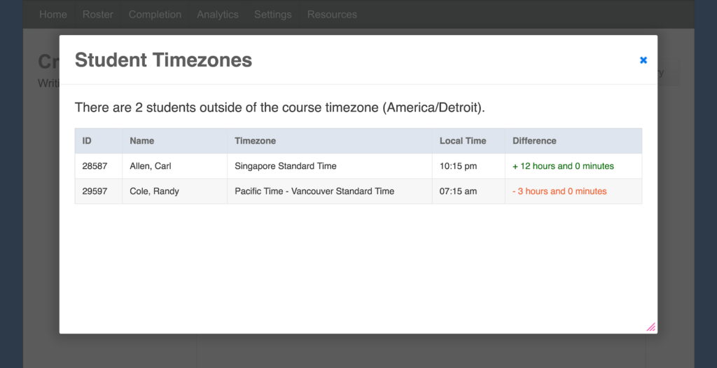Click the Timezone column header
Image resolution: width=717 pixels, height=368 pixels.
click(256, 141)
